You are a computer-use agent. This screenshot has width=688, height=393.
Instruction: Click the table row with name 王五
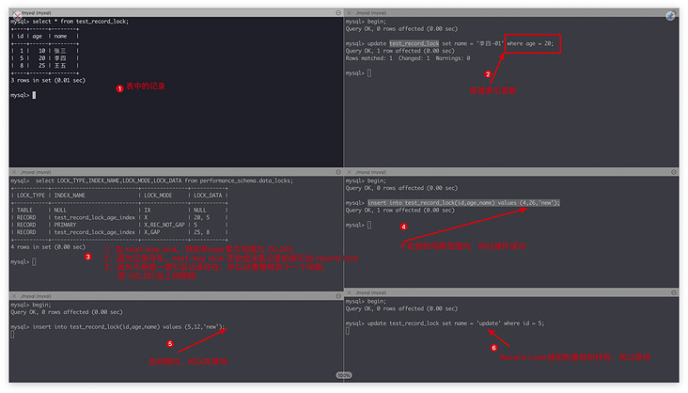coord(45,66)
